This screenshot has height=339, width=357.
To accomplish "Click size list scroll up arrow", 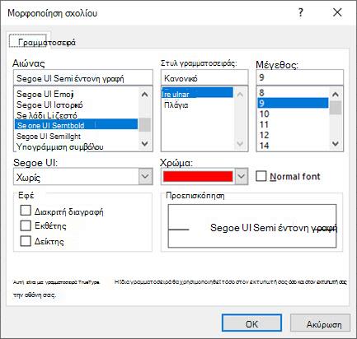I will click(x=336, y=95).
